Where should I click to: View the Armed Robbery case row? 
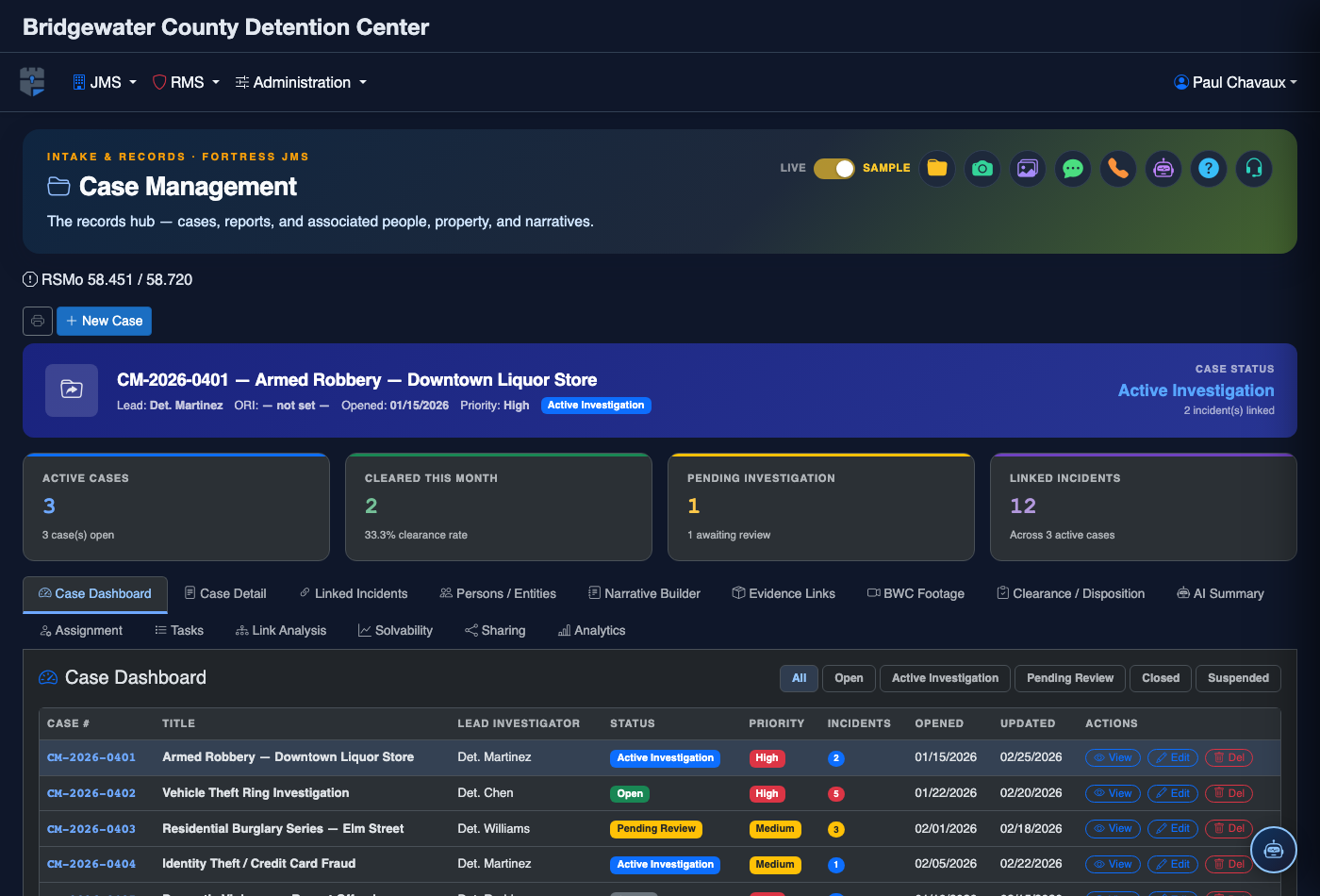coord(1113,758)
